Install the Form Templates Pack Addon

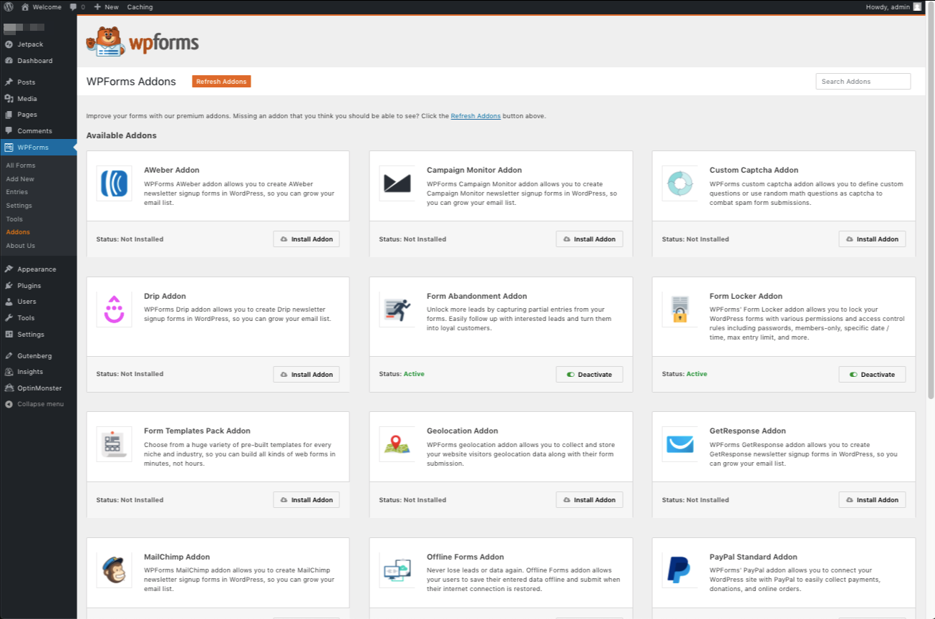point(306,500)
